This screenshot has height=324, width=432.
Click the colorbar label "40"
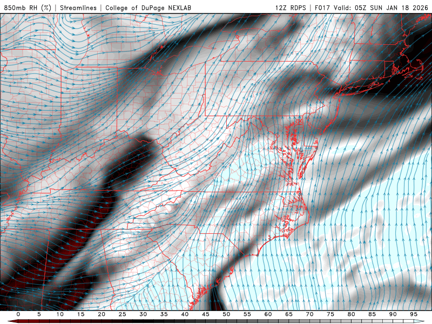pos(185,314)
